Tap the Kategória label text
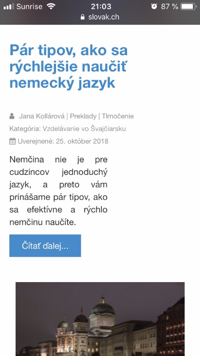200x356 pixels. tap(25, 129)
